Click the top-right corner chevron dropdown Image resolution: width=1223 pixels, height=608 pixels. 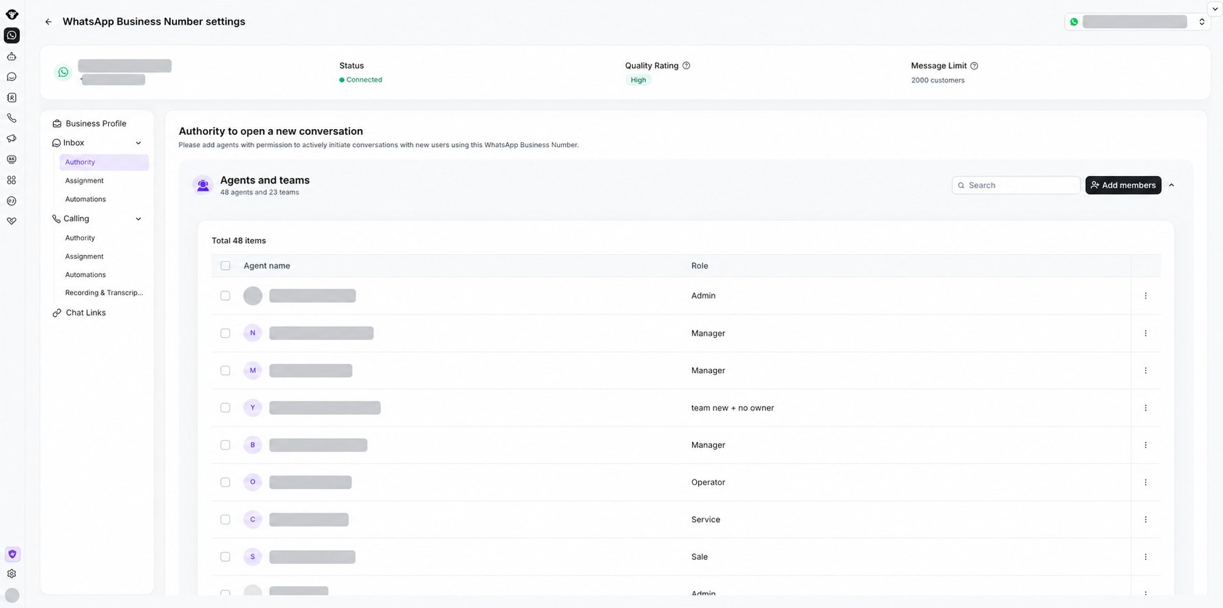pos(1215,8)
